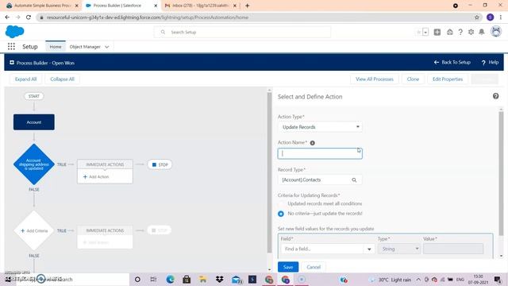The image size is (508, 286).
Task: Click the Chrome address bar URL
Action: pos(148,17)
